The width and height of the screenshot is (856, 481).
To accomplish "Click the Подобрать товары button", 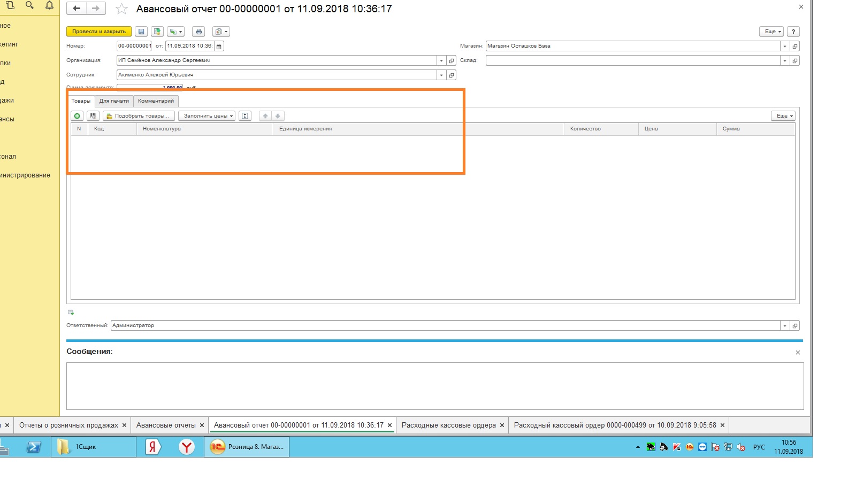I will 139,116.
